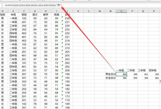Click 三年级 header above 811

point(143,70)
